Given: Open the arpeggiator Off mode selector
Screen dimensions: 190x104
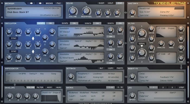Looking at the screenshot, I should click(x=9, y=73).
